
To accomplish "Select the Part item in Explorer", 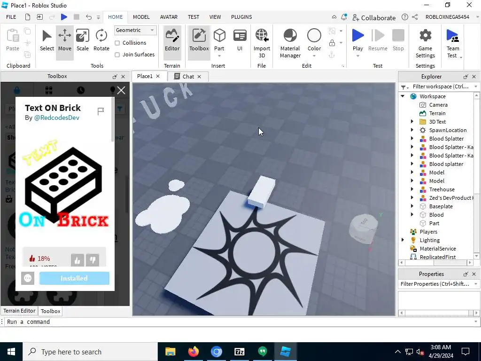I will [434, 223].
